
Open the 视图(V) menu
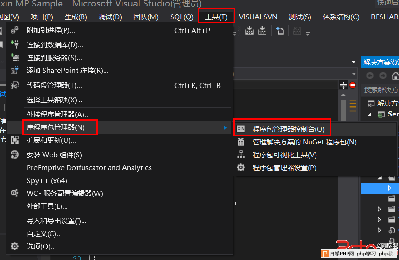(10, 17)
